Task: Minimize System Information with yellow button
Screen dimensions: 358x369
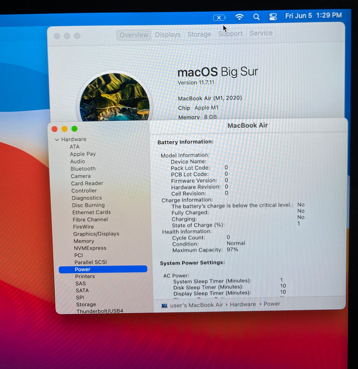Action: point(64,129)
